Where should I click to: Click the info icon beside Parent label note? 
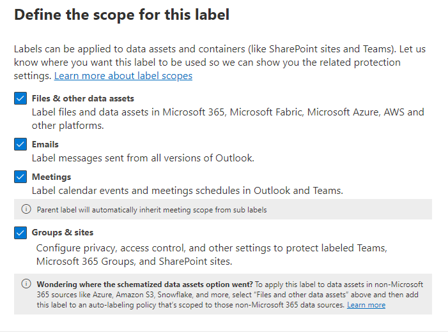tap(26, 209)
